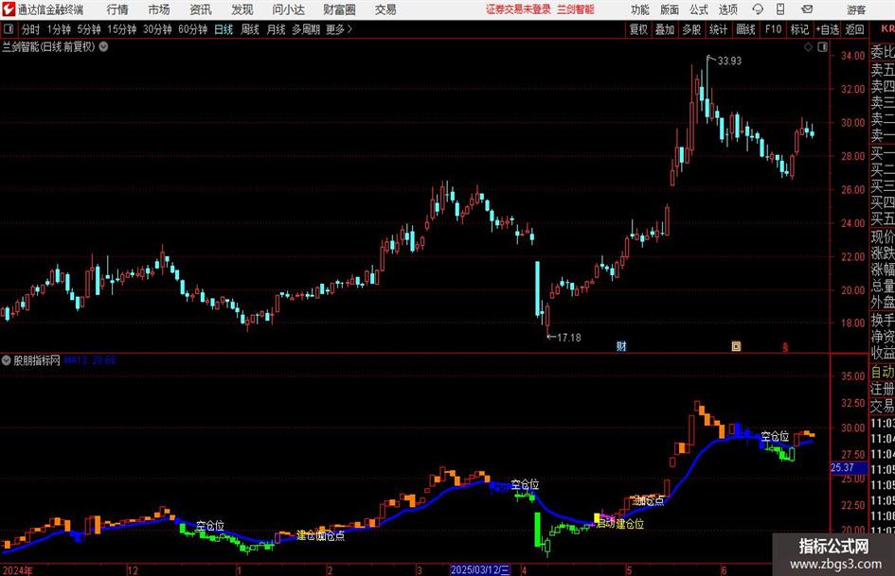Open the 功能 menu
Image resolution: width=895 pixels, height=576 pixels.
click(x=640, y=9)
